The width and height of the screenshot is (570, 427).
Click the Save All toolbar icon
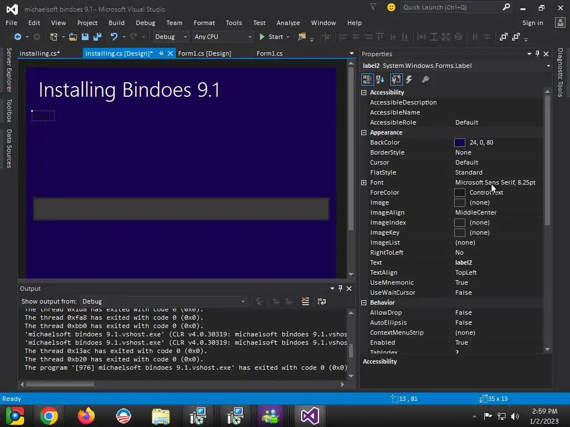coord(97,37)
